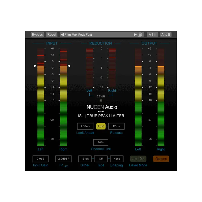Open the preset list menu icon

(x=140, y=35)
